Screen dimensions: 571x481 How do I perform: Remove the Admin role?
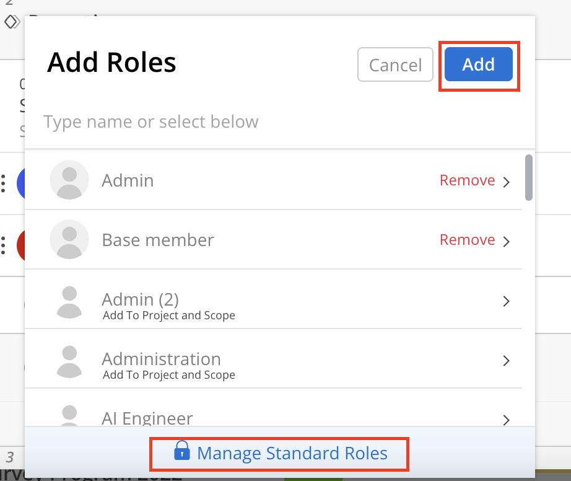click(467, 180)
